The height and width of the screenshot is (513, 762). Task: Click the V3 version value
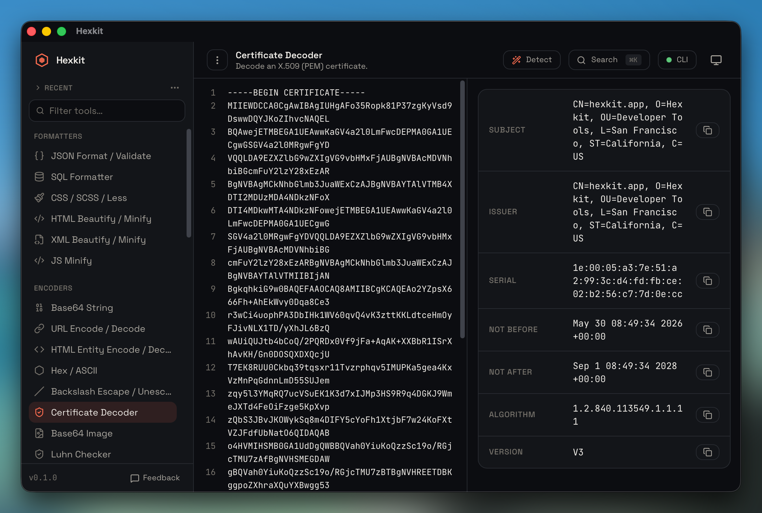tap(578, 452)
